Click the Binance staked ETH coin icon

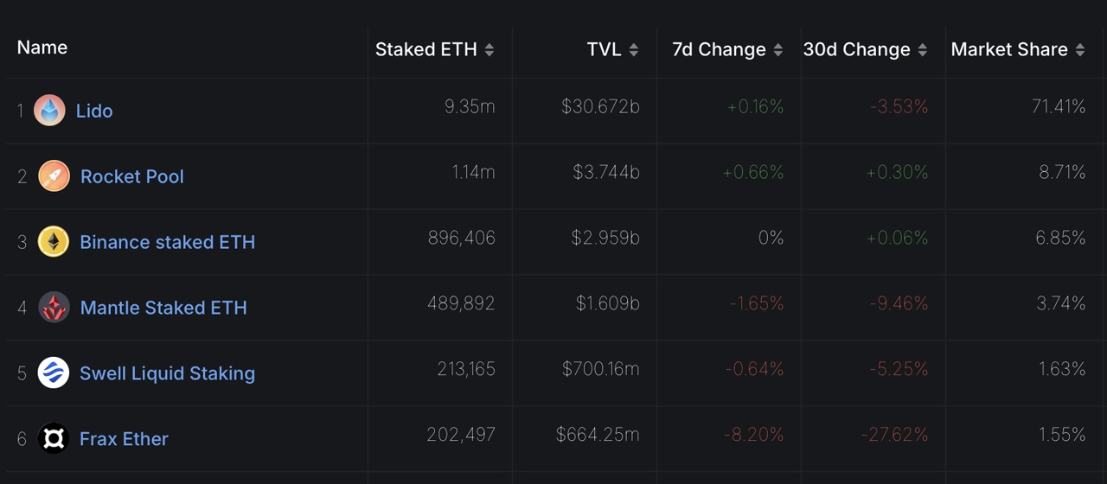(x=54, y=242)
